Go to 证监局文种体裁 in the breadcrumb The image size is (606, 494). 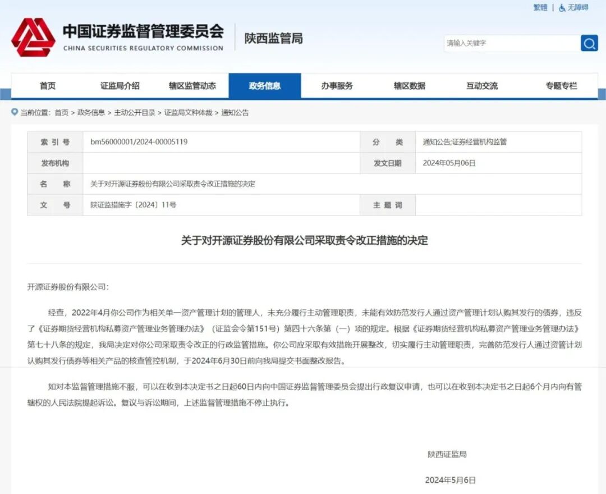[188, 112]
